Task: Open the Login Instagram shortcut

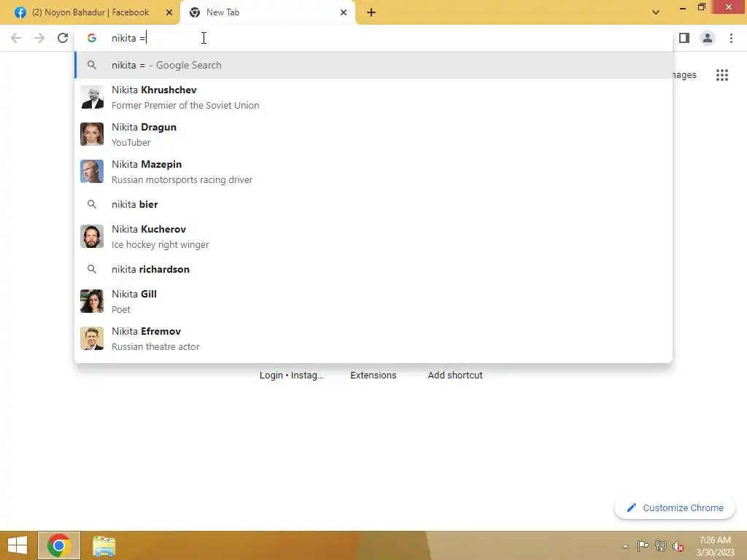Action: click(x=292, y=376)
